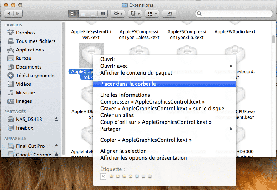The width and height of the screenshot is (277, 190).
Task: Expand the Ouvrir avec submenu arrow
Action: (231, 66)
